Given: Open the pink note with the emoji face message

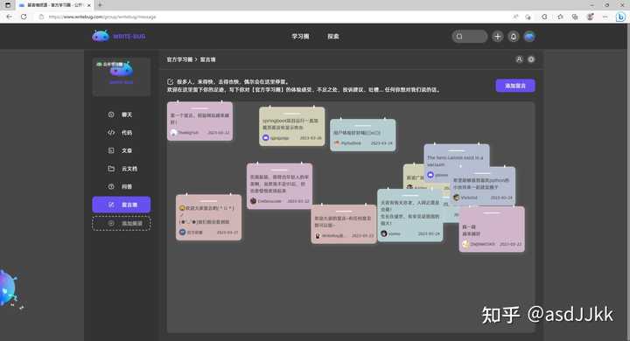Looking at the screenshot, I should coord(208,218).
